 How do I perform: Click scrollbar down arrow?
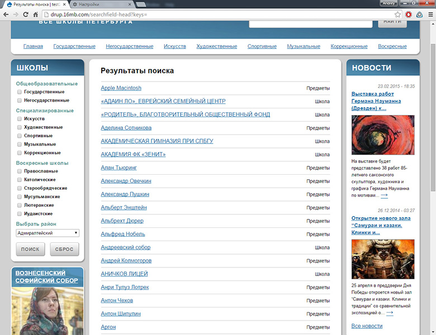pos(433,332)
